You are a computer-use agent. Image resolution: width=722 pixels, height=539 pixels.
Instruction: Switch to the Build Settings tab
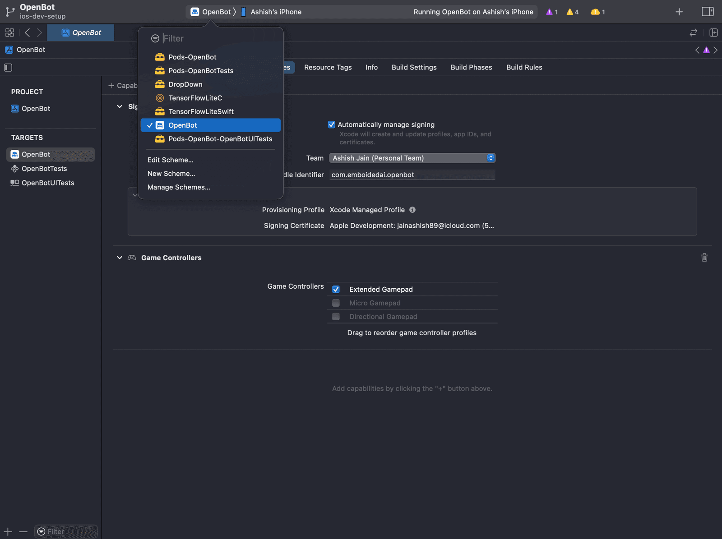(x=414, y=67)
